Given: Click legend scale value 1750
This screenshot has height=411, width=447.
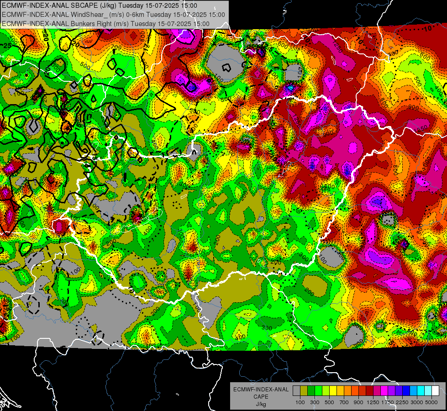Looking at the screenshot, I should click(388, 402).
